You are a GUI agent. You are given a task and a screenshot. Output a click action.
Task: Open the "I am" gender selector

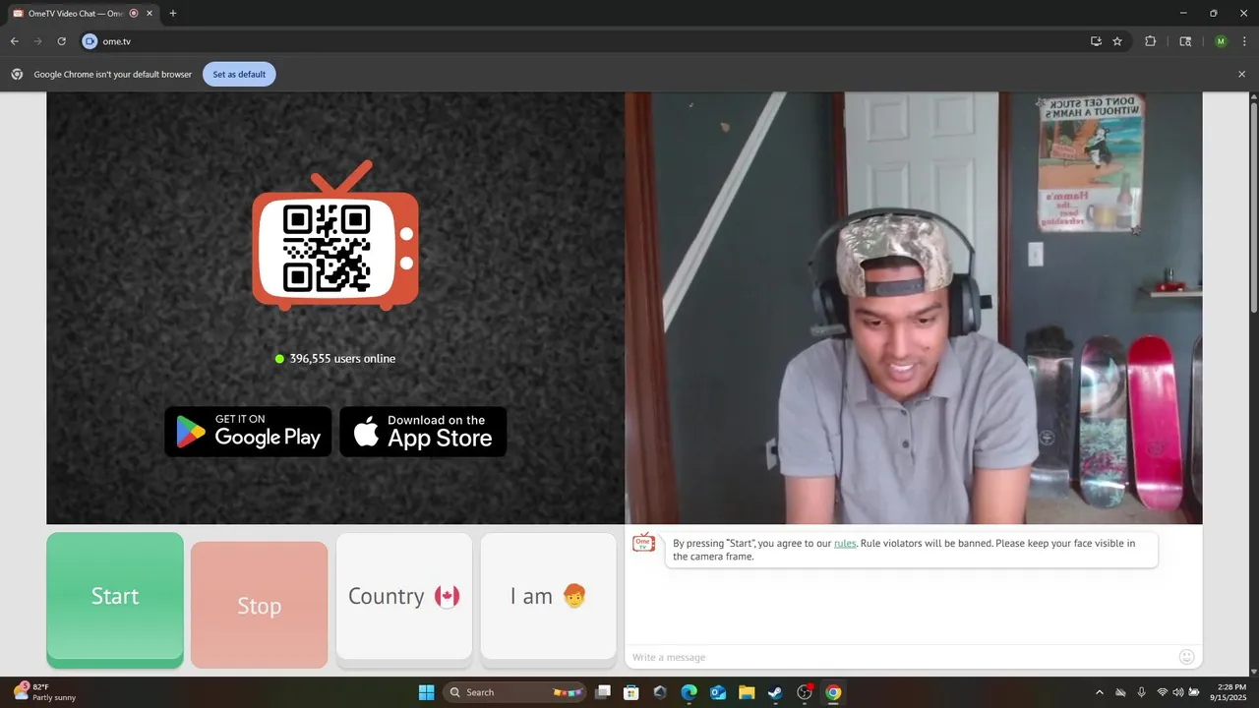548,596
